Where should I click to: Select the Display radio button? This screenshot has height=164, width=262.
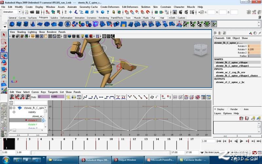[215, 109]
